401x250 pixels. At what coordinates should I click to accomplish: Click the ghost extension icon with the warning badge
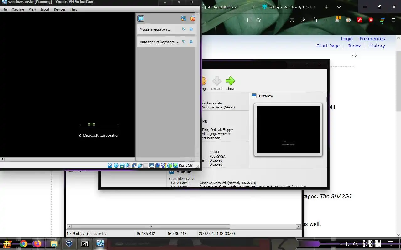337,20
